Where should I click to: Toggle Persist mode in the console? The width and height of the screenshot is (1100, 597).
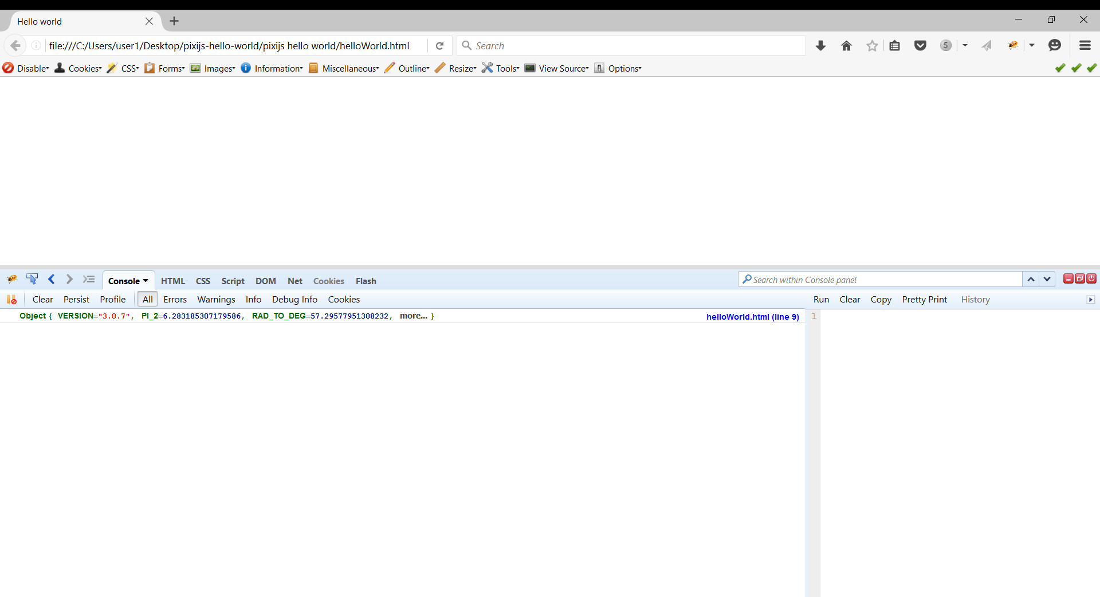[76, 299]
